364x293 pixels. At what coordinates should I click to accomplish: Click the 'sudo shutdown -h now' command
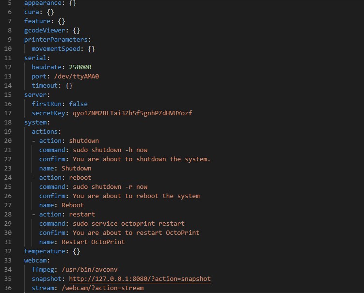coord(110,150)
